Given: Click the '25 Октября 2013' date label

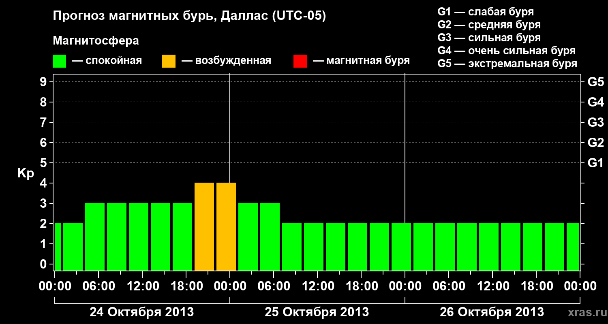Looking at the screenshot, I should pos(317,312).
